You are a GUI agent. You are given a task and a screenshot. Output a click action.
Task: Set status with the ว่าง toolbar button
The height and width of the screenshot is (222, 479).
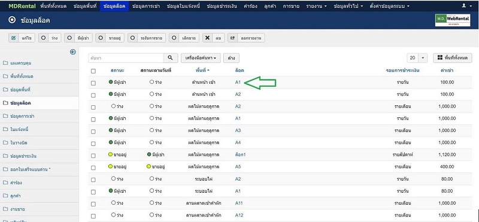point(50,38)
